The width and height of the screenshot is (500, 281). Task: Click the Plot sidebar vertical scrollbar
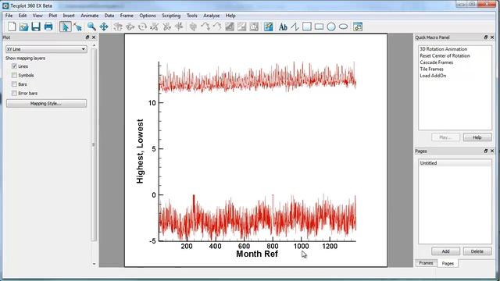(94, 144)
